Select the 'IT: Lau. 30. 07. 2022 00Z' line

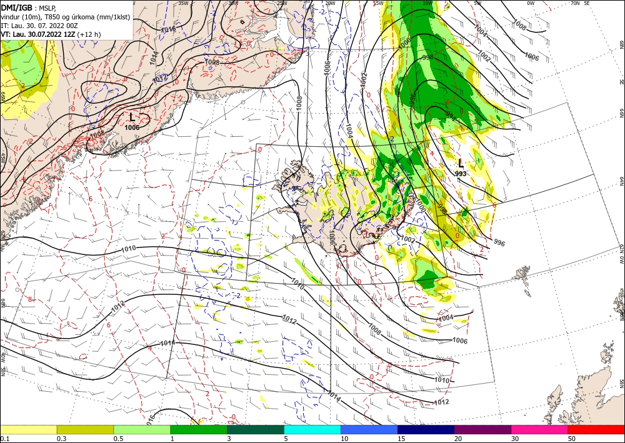(x=39, y=26)
